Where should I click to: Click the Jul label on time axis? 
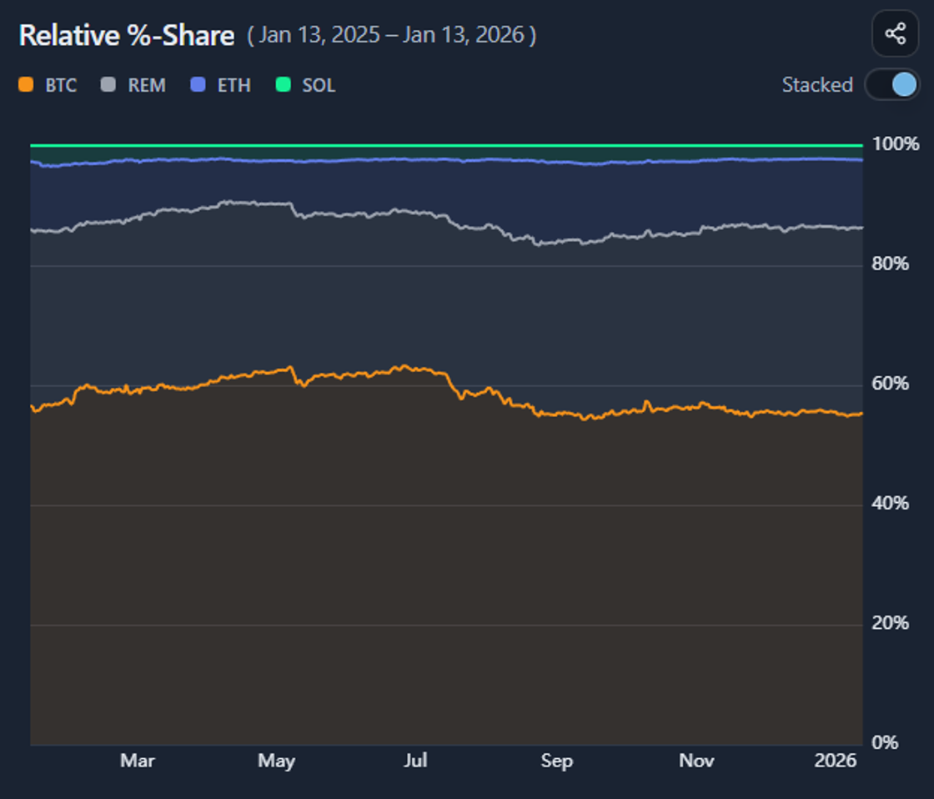(x=416, y=761)
